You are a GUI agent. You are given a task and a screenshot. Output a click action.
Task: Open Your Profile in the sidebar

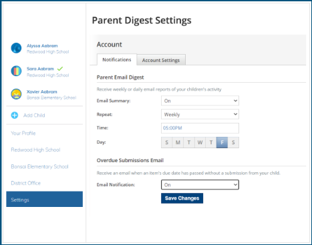(x=23, y=133)
